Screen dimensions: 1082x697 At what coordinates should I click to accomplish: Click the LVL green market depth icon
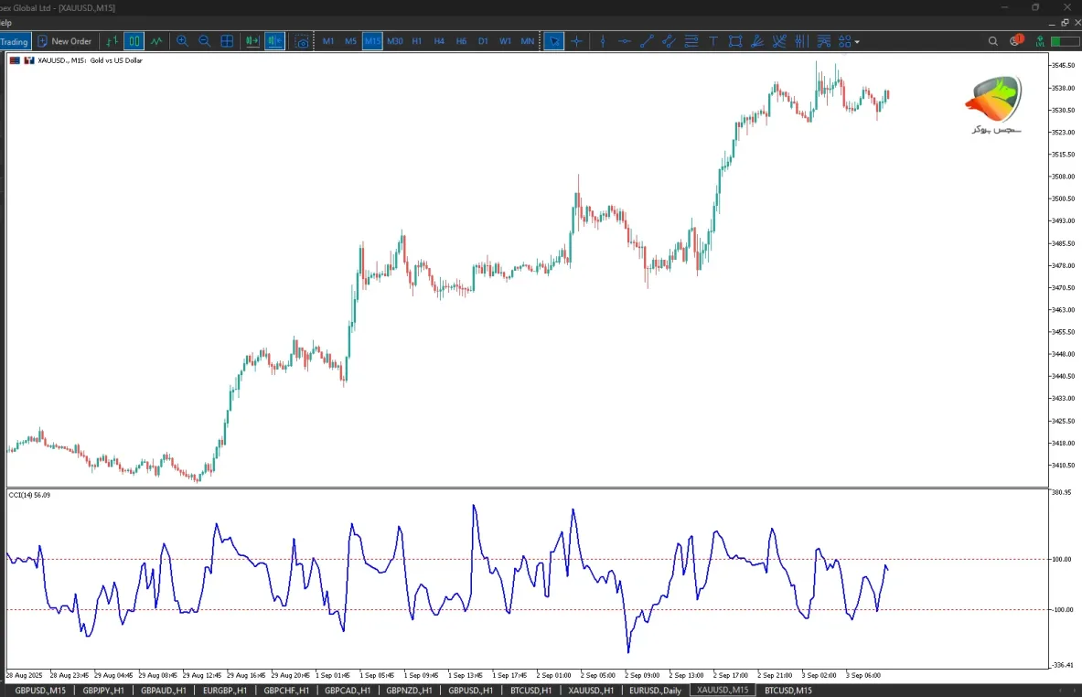click(x=1040, y=41)
